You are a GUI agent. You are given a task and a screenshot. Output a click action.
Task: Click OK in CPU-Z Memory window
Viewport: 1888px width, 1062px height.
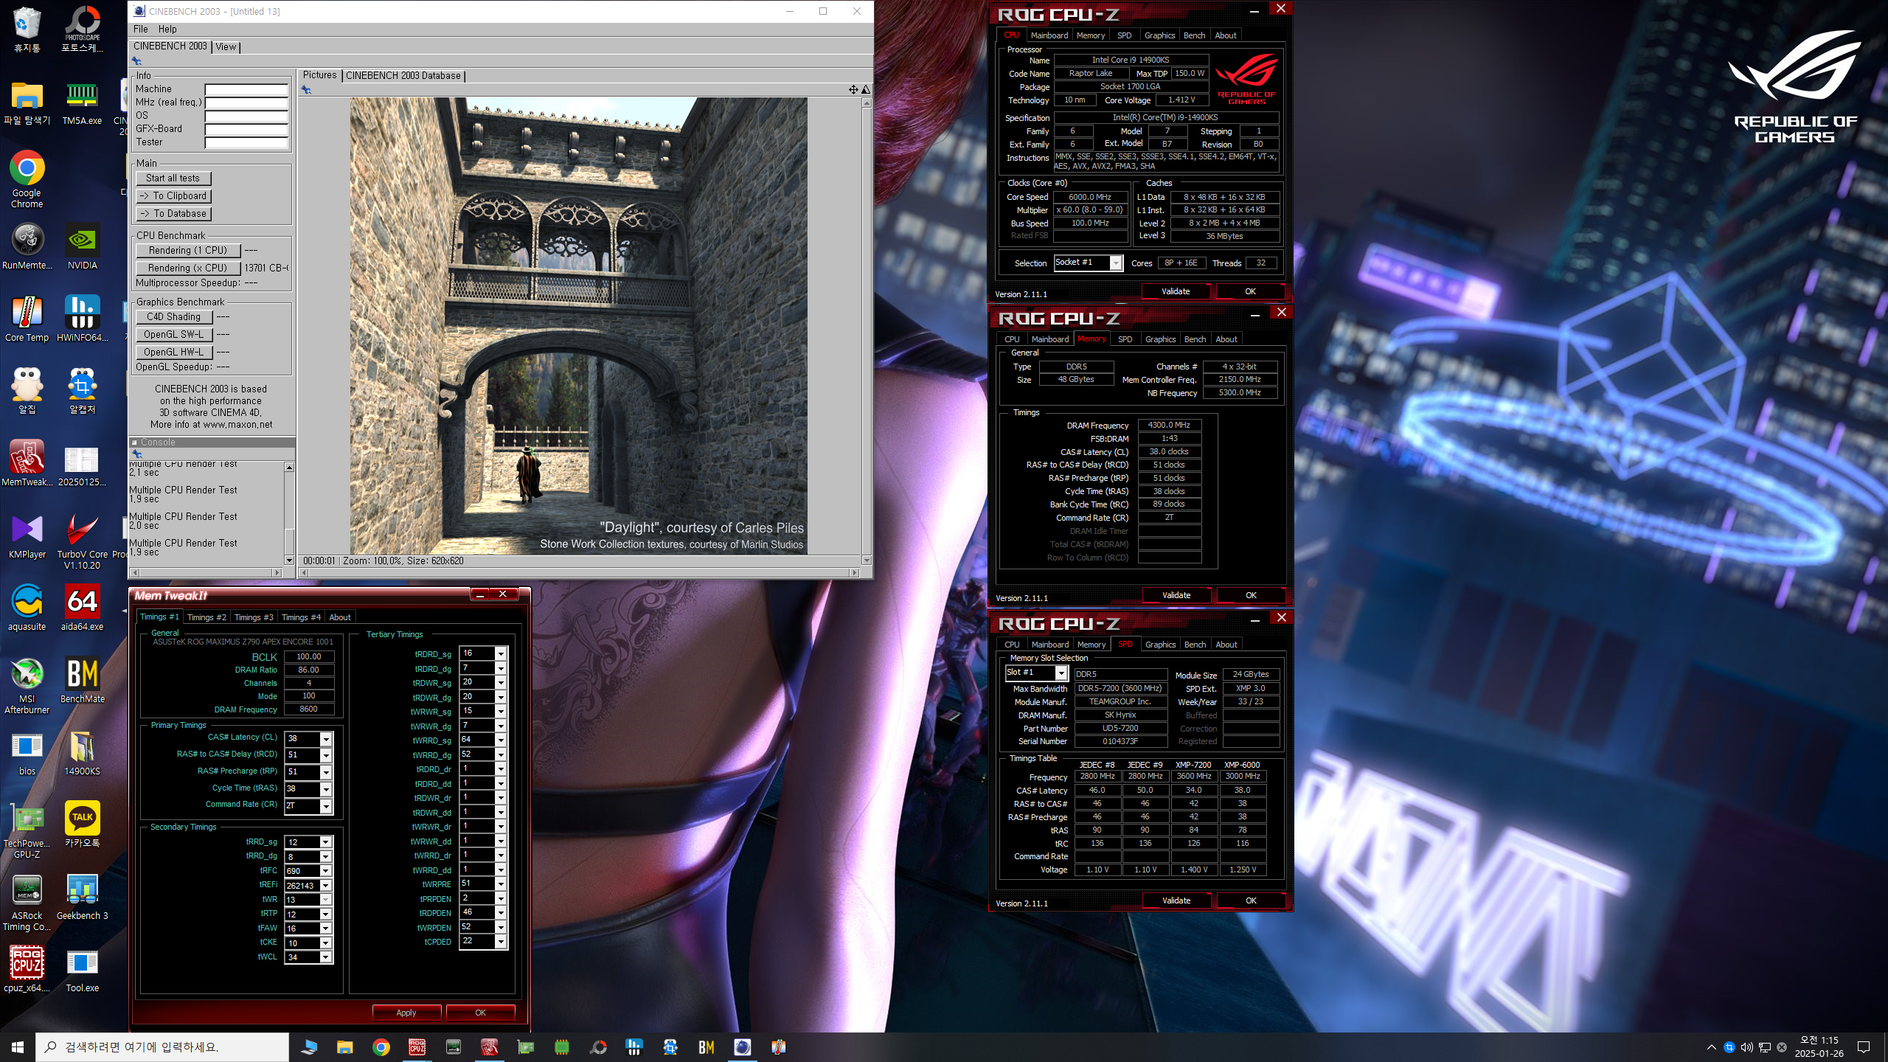click(x=1251, y=595)
